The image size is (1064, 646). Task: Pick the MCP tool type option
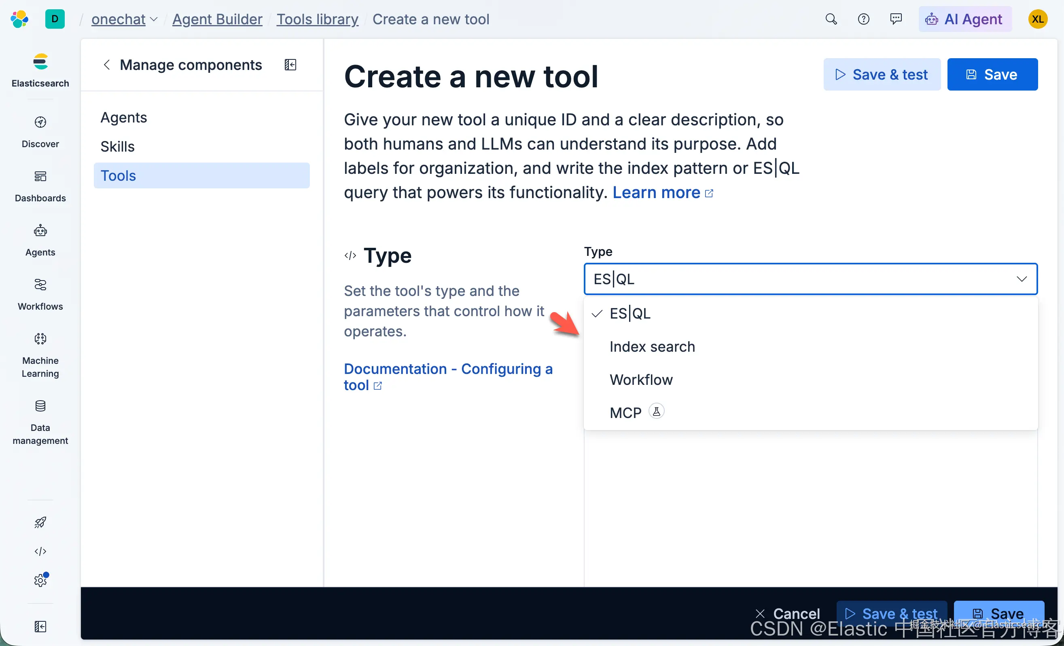pyautogui.click(x=625, y=412)
